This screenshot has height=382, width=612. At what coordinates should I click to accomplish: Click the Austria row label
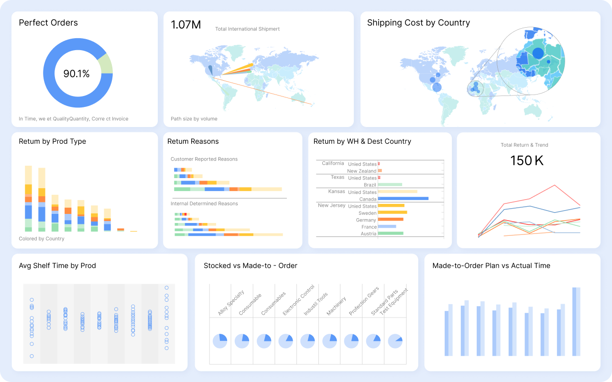tap(369, 234)
